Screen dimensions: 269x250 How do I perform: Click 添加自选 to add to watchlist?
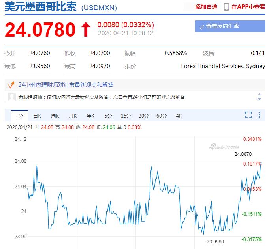206,7
